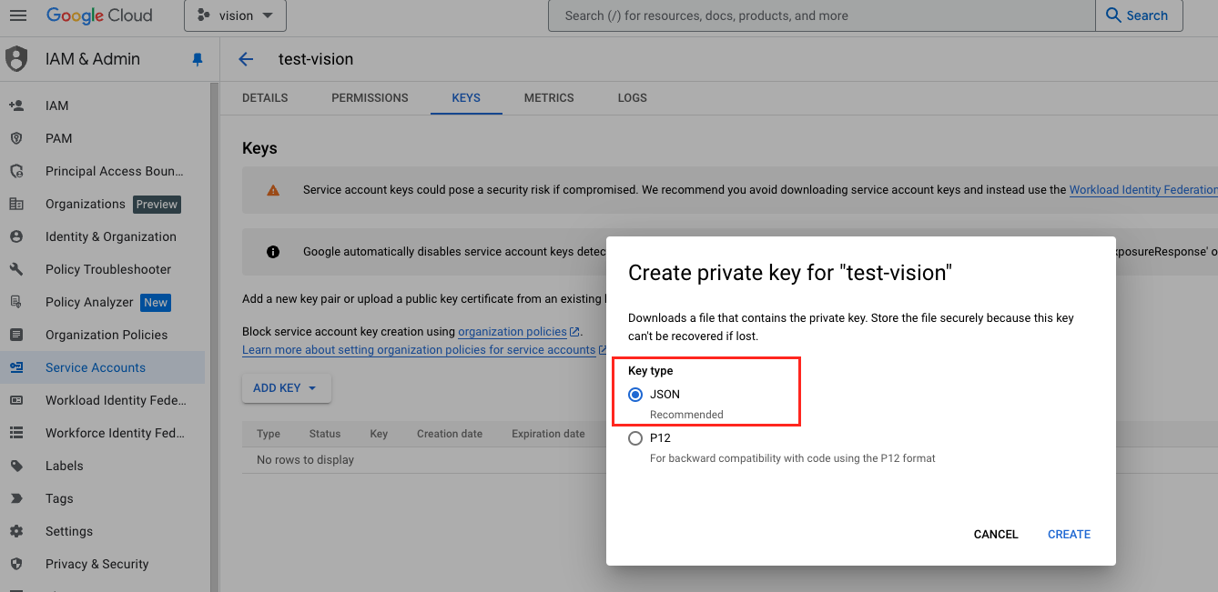Open Privacy & Security sidebar item

[102, 564]
